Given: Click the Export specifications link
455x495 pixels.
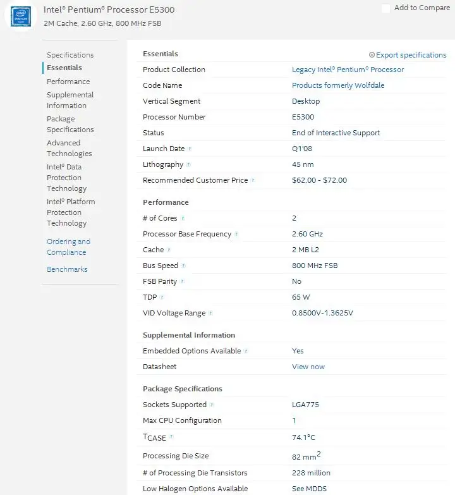Looking at the screenshot, I should pyautogui.click(x=411, y=55).
